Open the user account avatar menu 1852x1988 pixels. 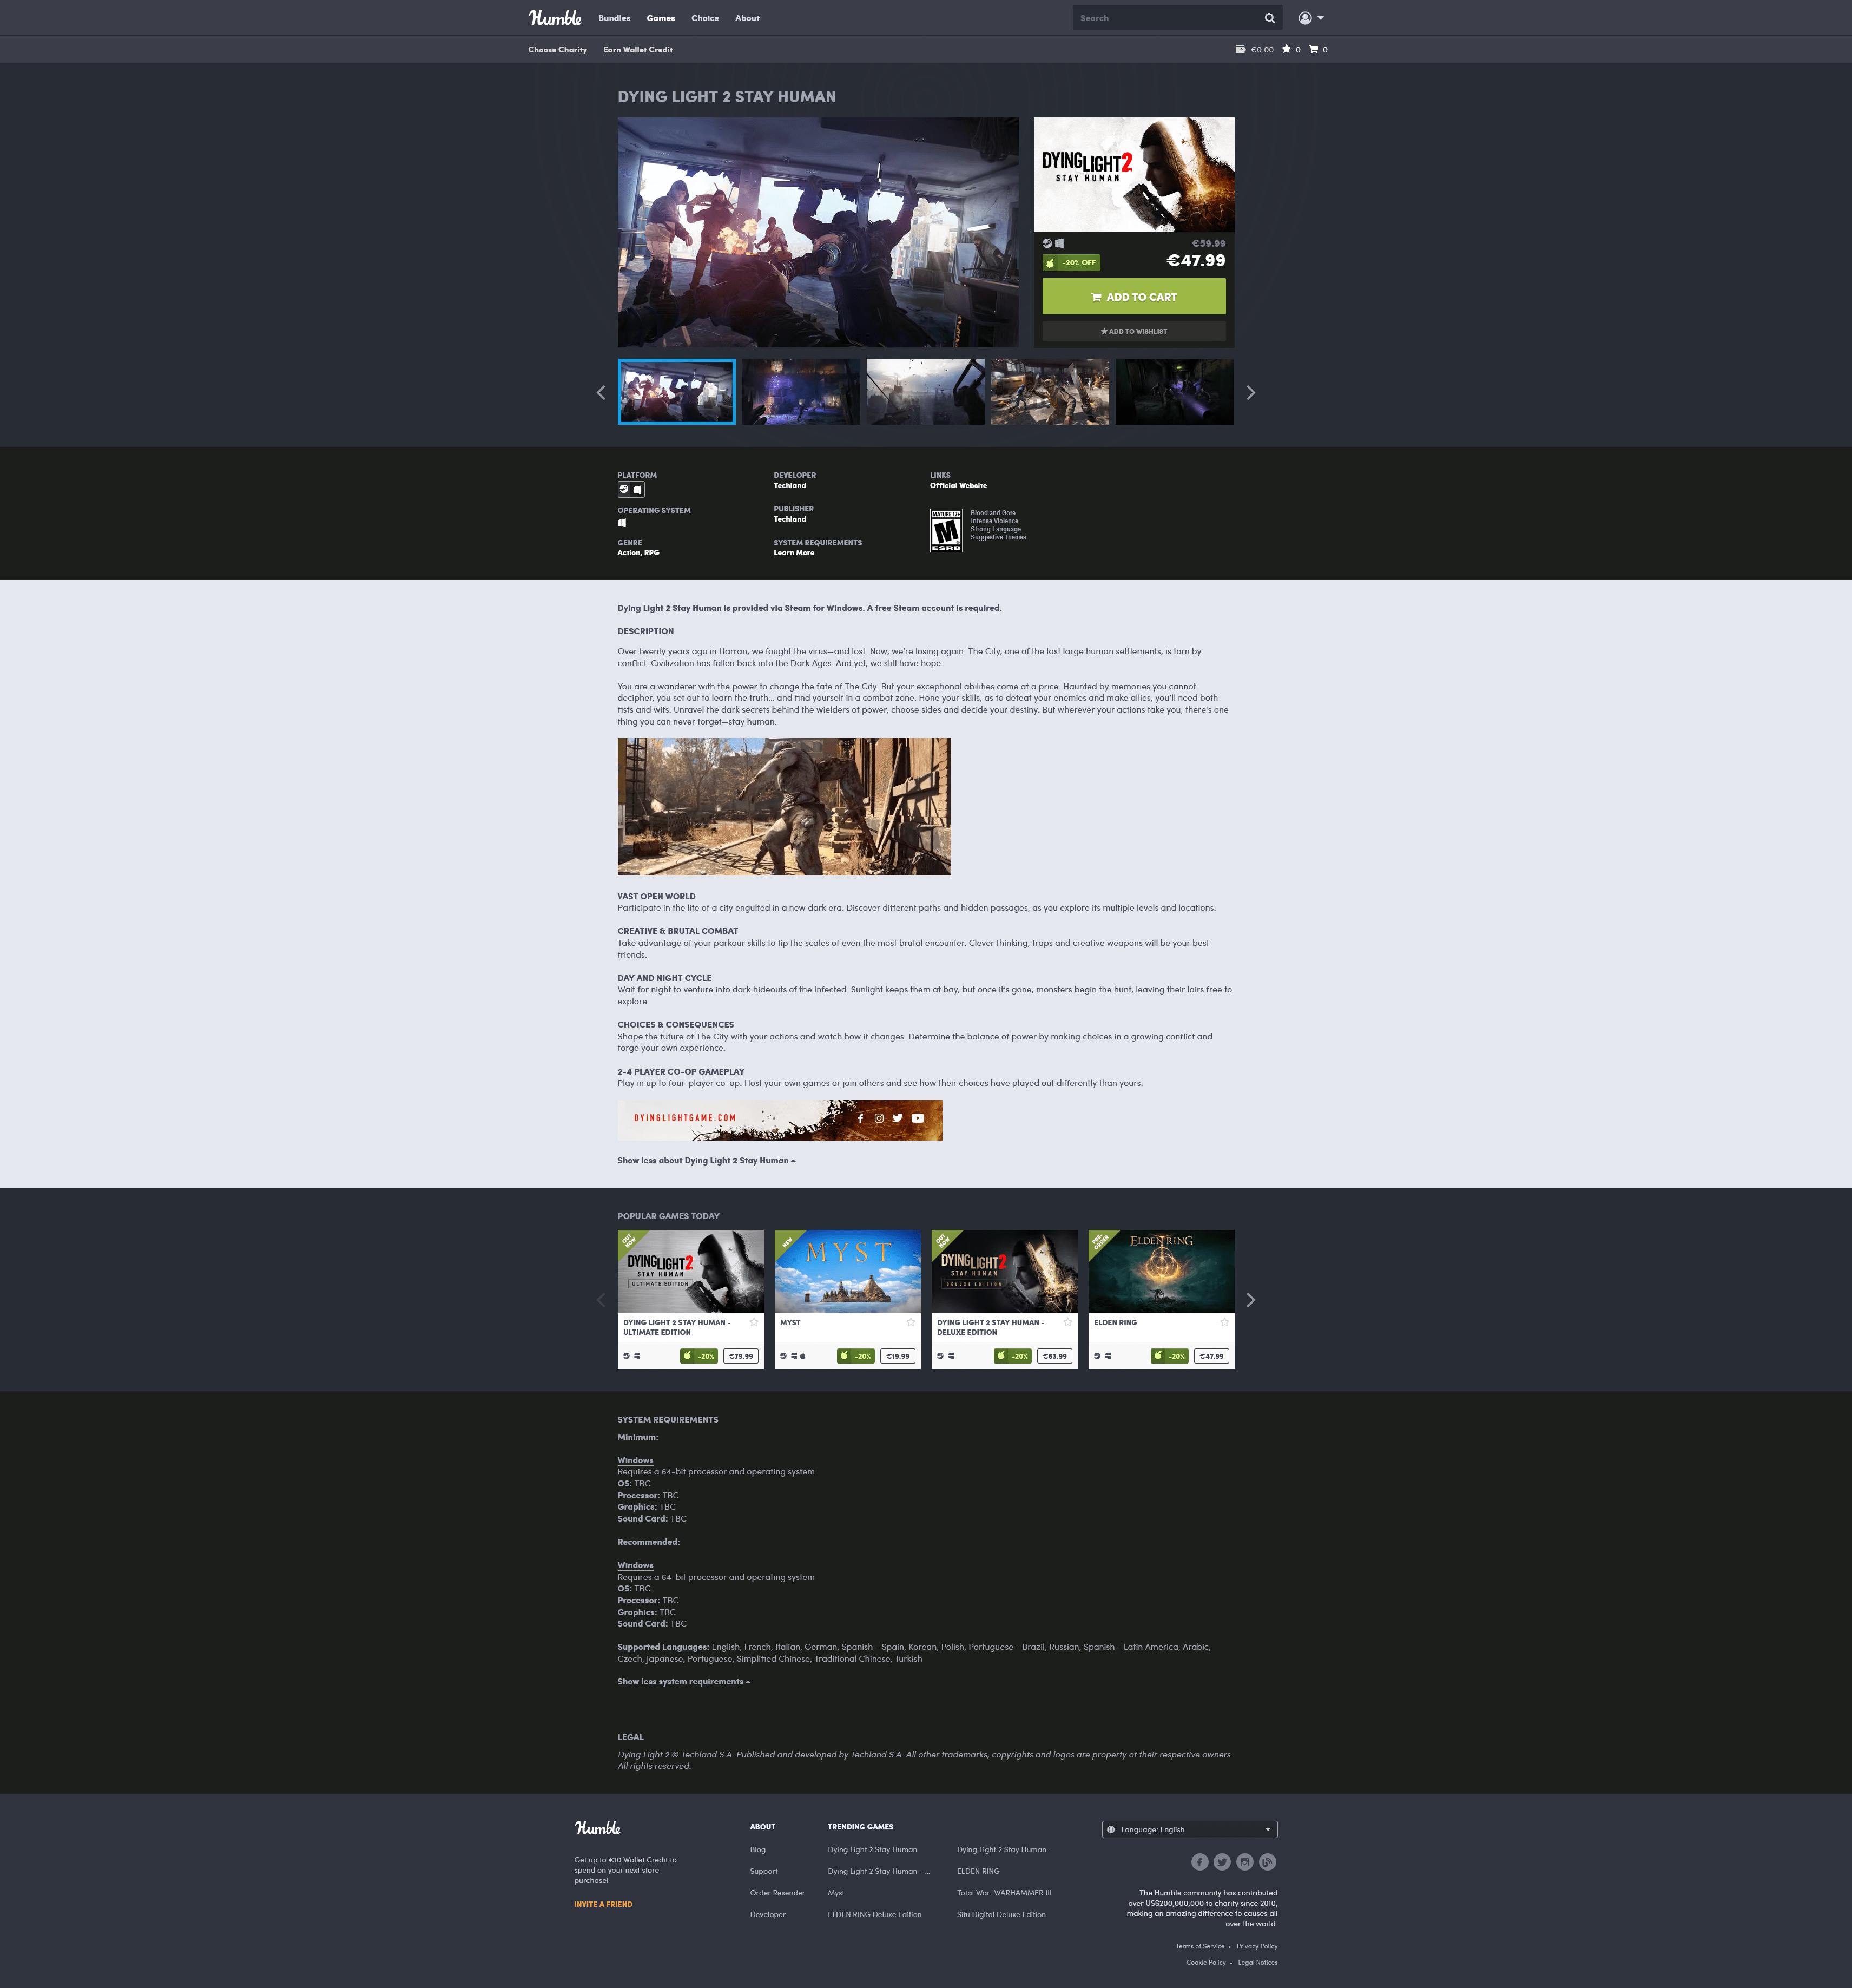click(x=1311, y=18)
